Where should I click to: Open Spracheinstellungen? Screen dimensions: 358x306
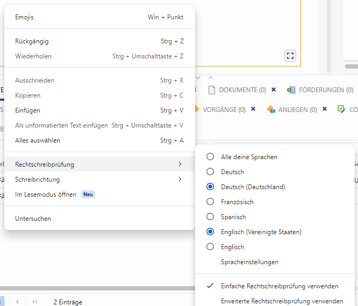point(249,262)
